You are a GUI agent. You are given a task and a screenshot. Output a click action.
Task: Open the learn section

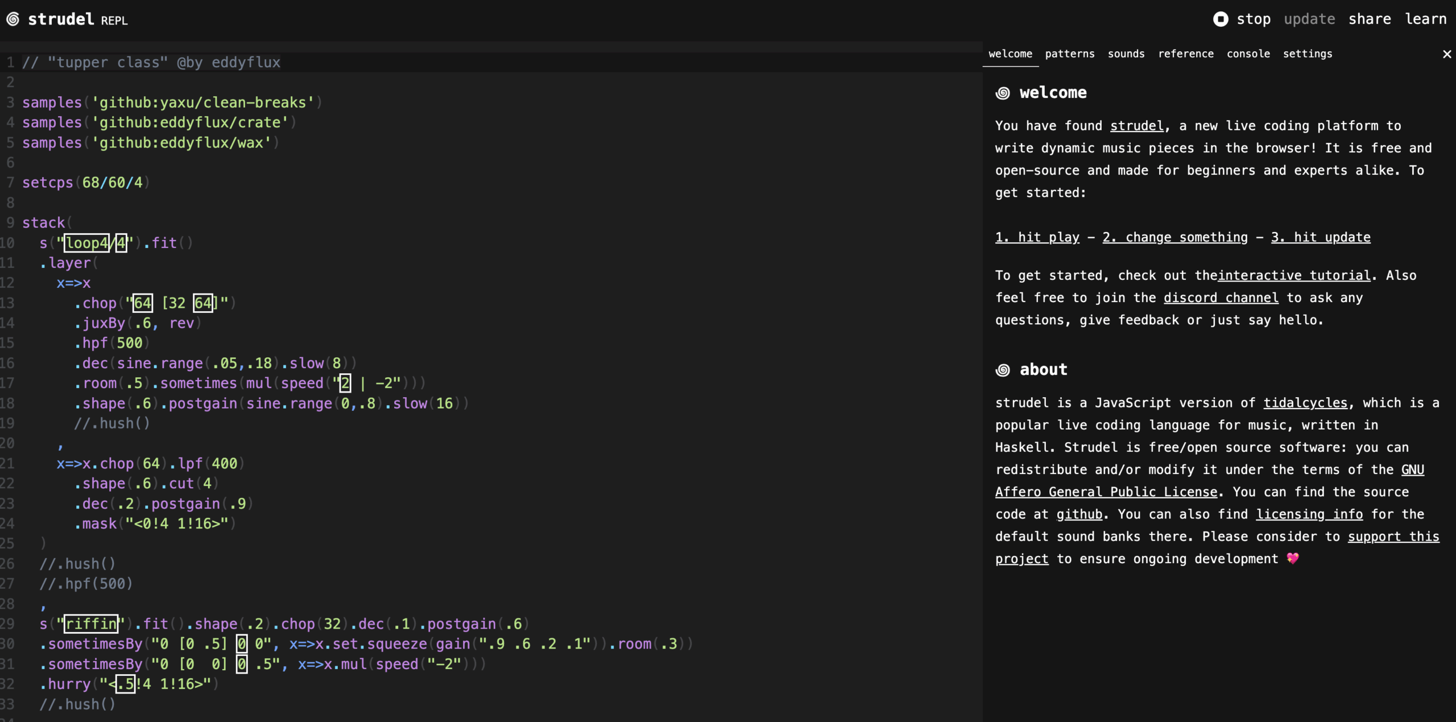coord(1425,19)
